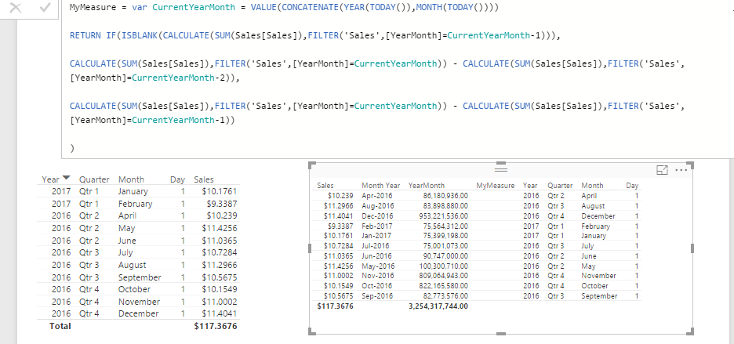
Task: Select the Dec-2016 cell
Action: (377, 215)
